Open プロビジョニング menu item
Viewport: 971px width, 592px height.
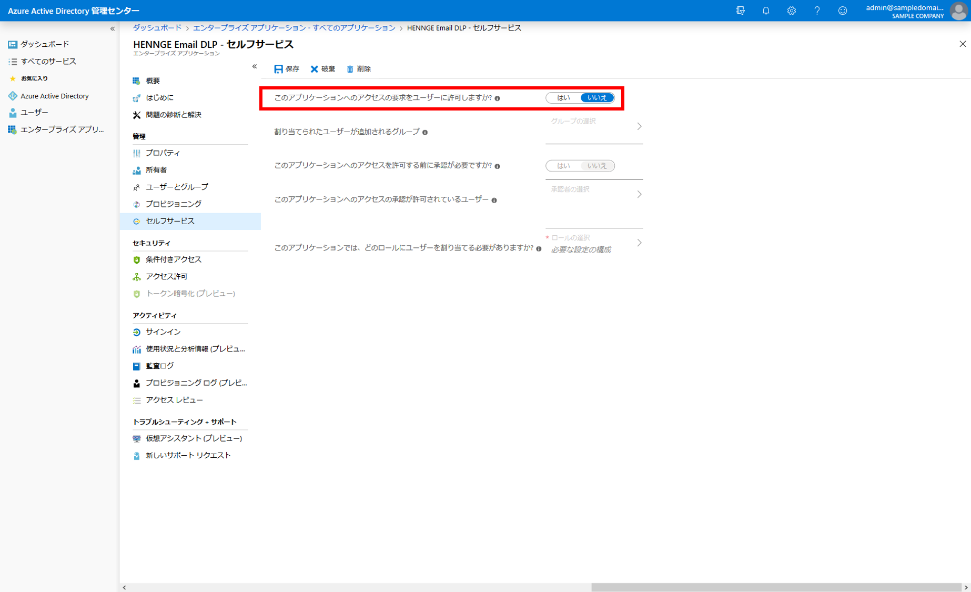point(190,204)
